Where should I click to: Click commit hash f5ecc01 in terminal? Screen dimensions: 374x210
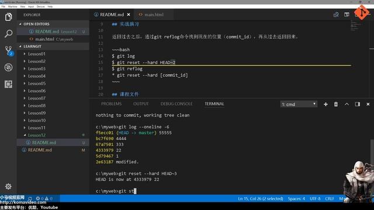click(105, 132)
